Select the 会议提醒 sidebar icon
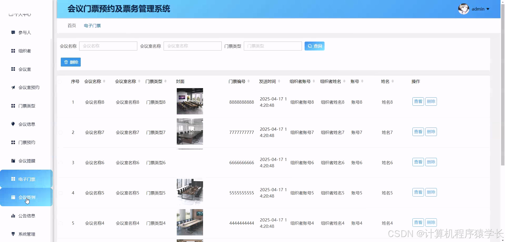Viewport: 505px width, 242px height. coord(13,161)
